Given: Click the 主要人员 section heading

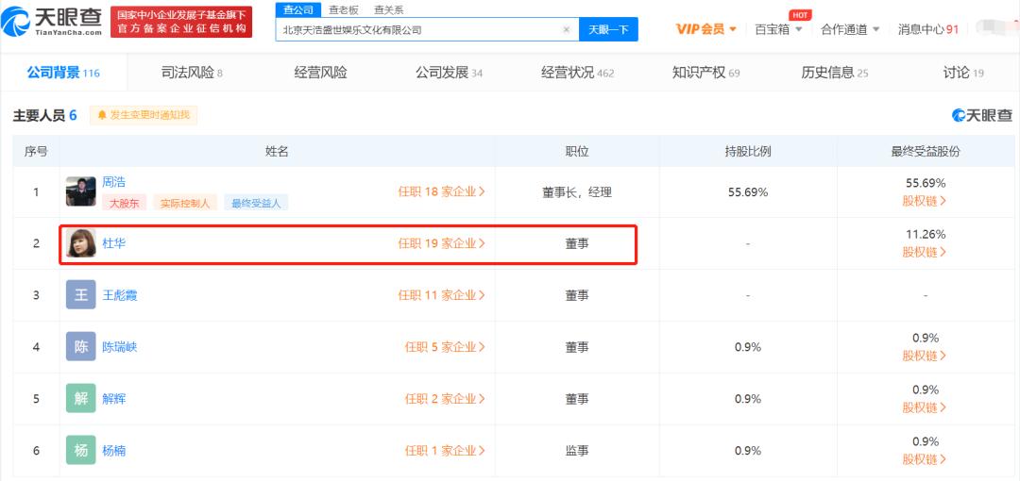Looking at the screenshot, I should pyautogui.click(x=45, y=116).
